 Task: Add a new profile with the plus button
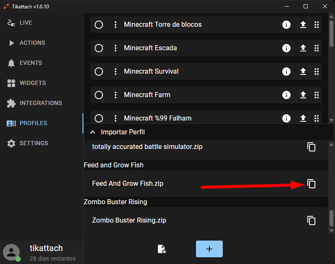pos(209,249)
